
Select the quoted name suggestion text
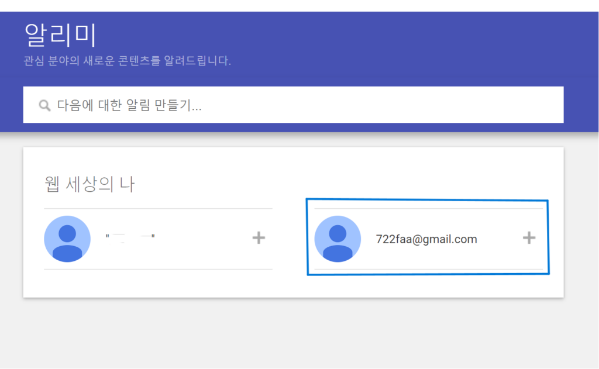point(130,237)
